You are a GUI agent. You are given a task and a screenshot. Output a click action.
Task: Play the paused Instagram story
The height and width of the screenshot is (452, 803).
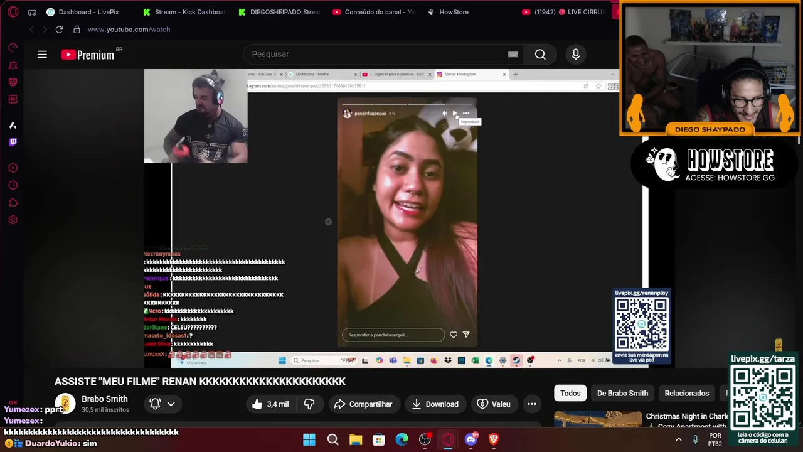click(x=455, y=114)
